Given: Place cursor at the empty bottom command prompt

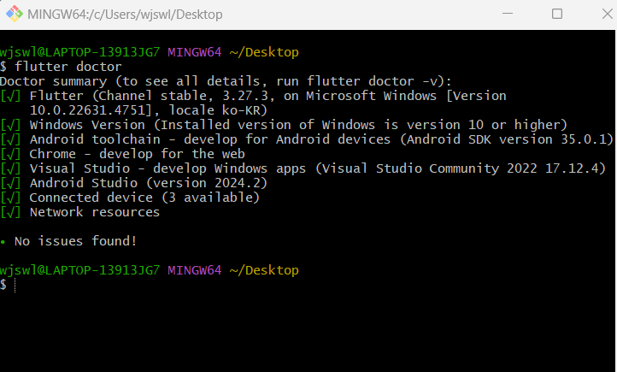Looking at the screenshot, I should [15, 285].
